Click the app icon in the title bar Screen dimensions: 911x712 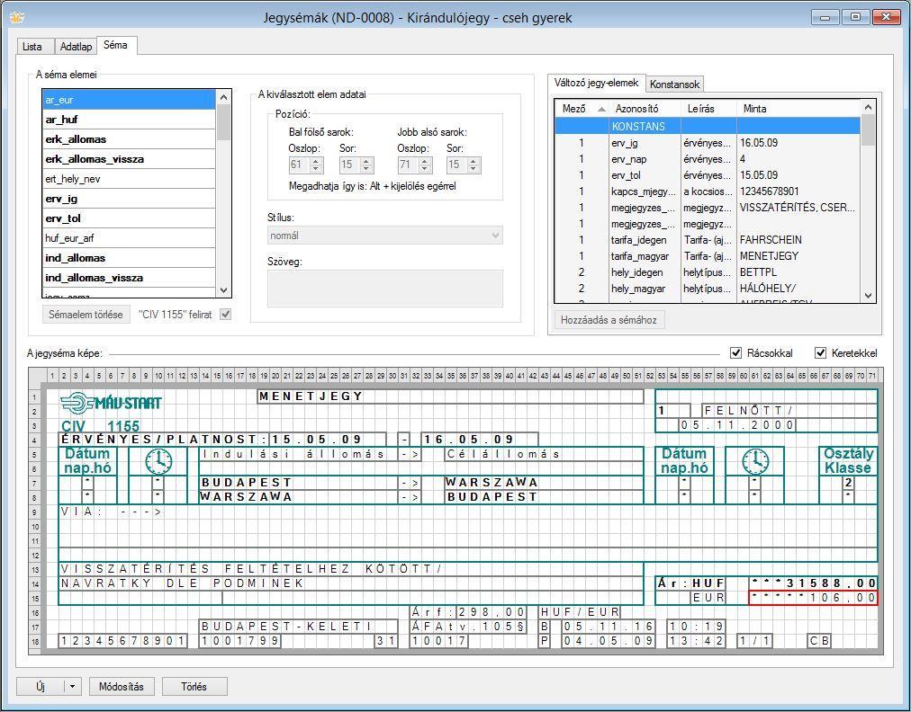(17, 17)
